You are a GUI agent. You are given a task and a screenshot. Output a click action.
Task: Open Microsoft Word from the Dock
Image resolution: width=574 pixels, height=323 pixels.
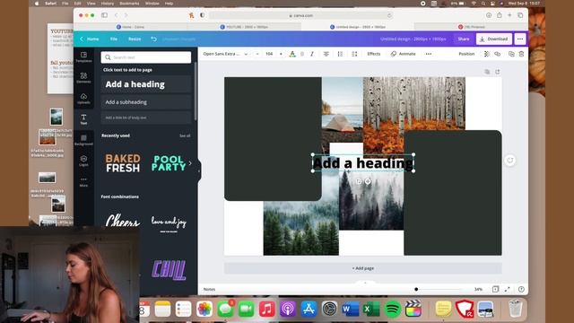tap(351, 309)
